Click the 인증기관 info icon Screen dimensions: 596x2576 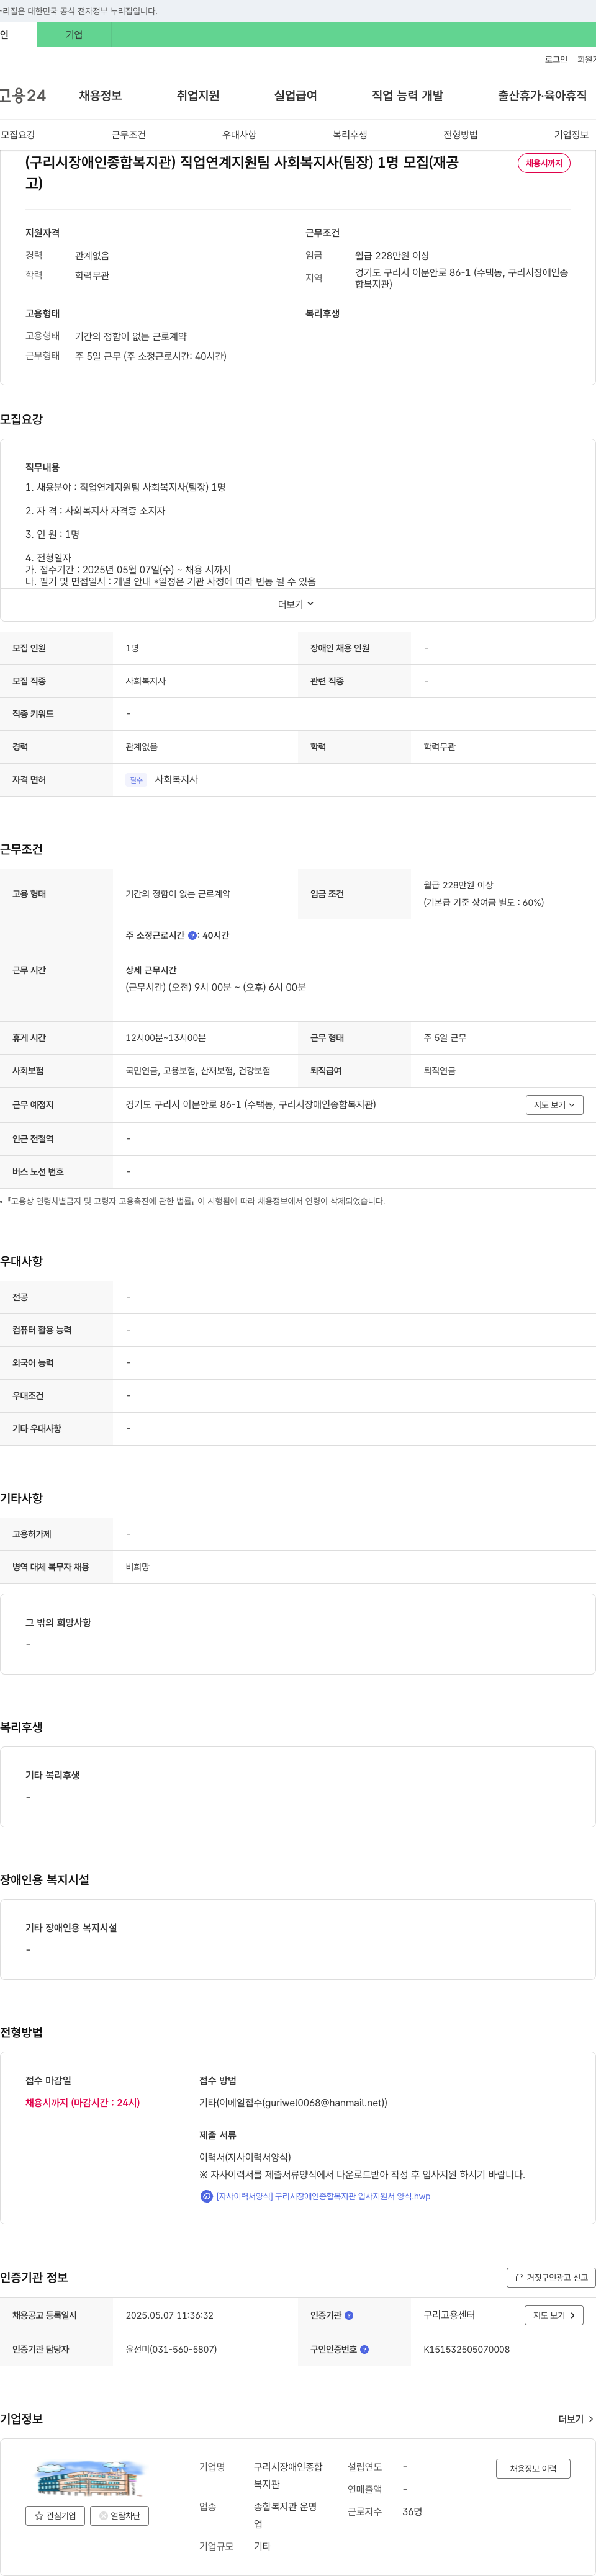point(349,2316)
